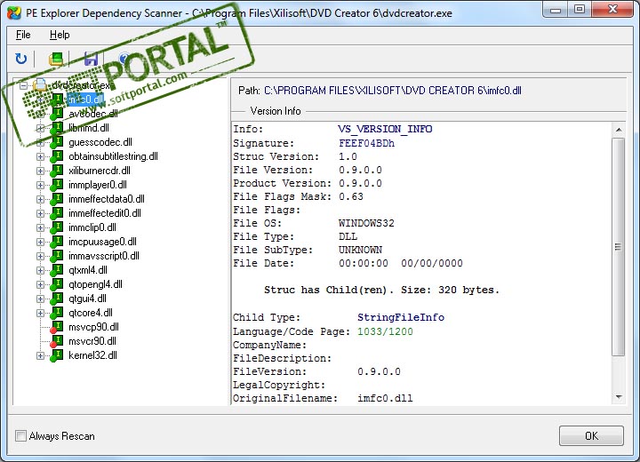The height and width of the screenshot is (462, 640).
Task: Expand the immplayer0.dll tree node
Action: tap(40, 186)
